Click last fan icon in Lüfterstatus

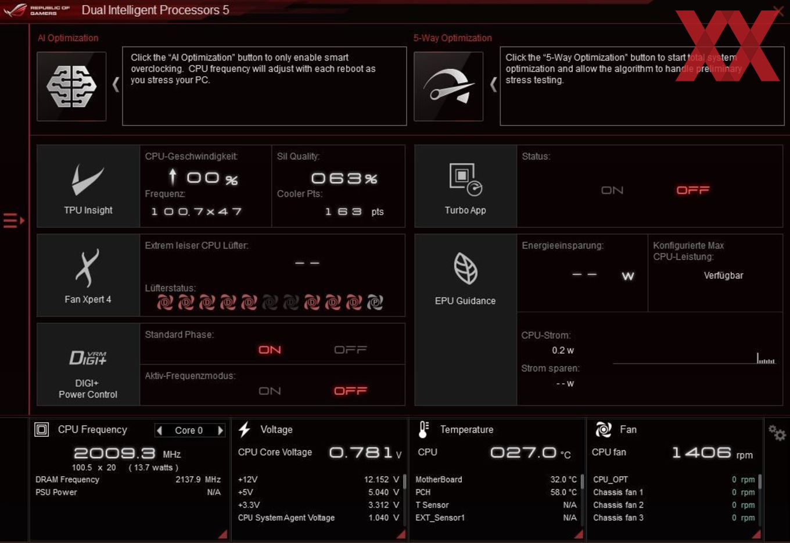(375, 302)
